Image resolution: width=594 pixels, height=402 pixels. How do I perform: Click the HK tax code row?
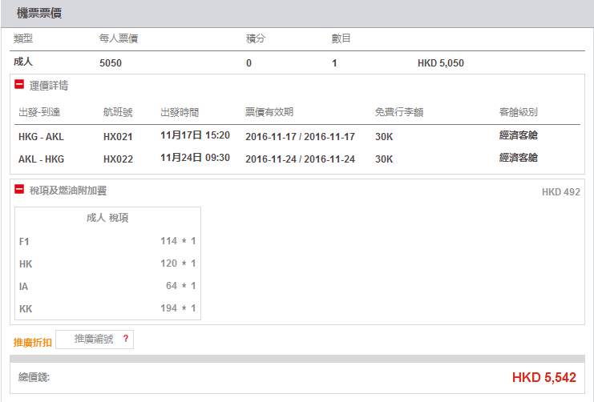click(107, 263)
